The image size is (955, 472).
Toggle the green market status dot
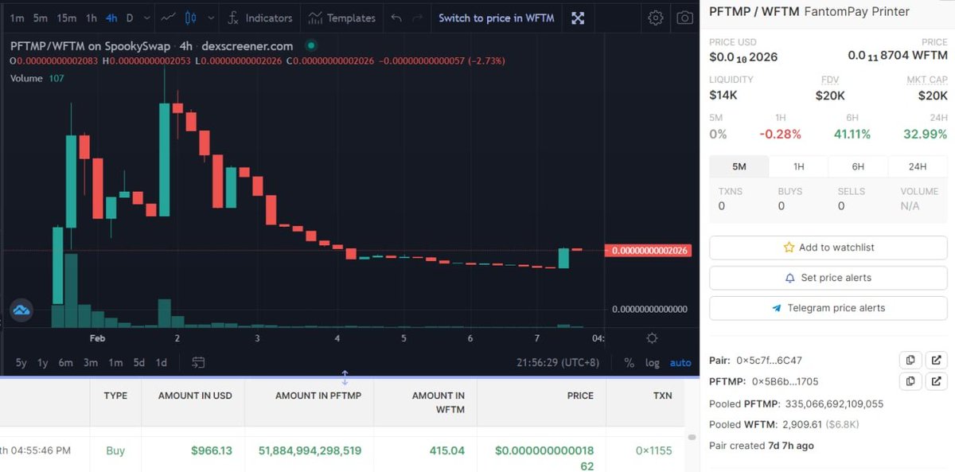pos(311,45)
